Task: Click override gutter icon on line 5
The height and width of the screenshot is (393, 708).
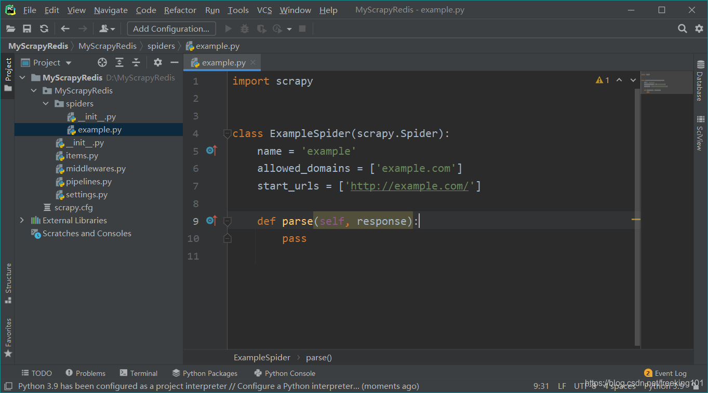Action: point(211,151)
